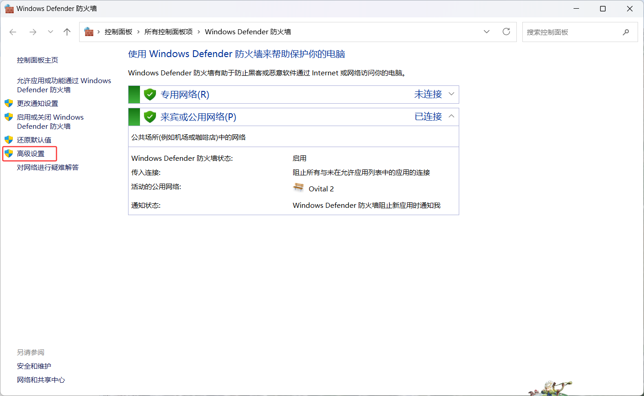Open 控制面板 from the breadcrumb
This screenshot has height=396, width=644.
[118, 32]
